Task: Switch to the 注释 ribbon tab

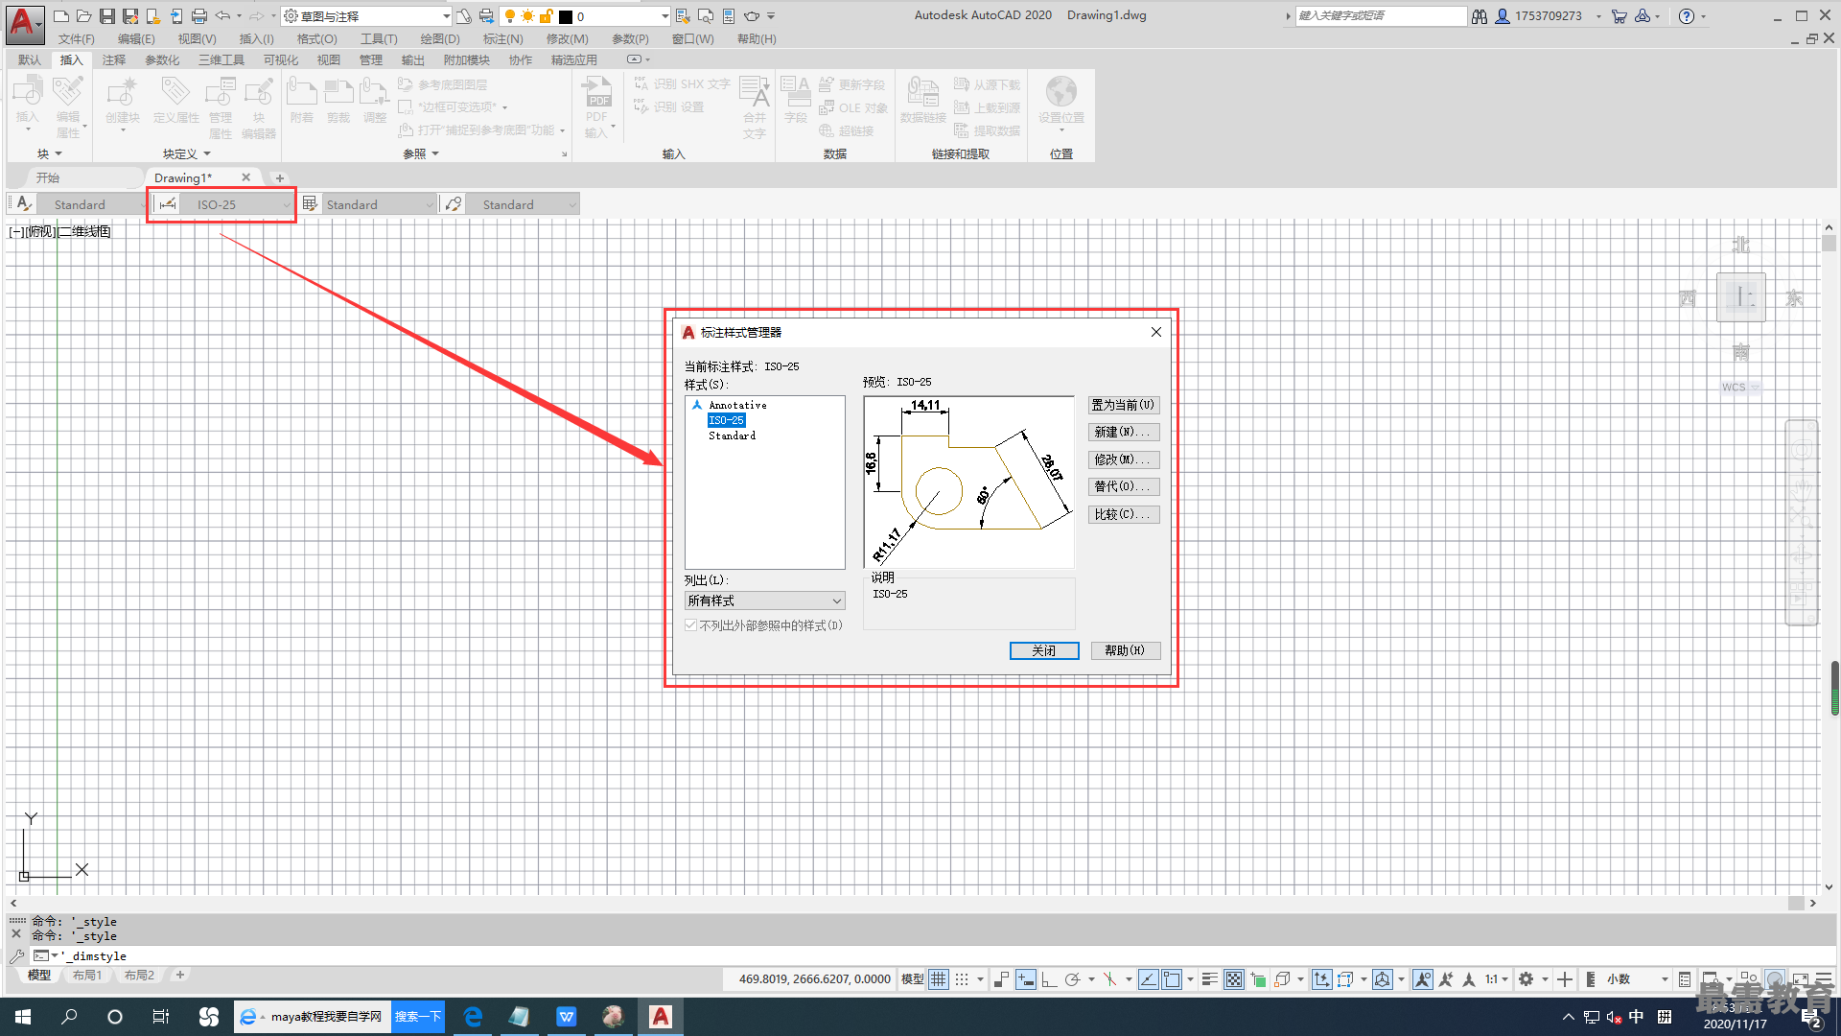Action: (x=113, y=59)
